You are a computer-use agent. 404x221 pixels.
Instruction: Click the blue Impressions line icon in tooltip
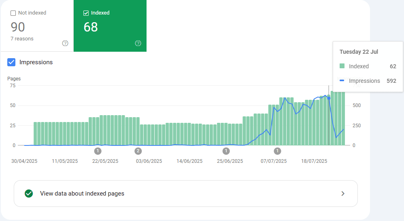coord(342,81)
